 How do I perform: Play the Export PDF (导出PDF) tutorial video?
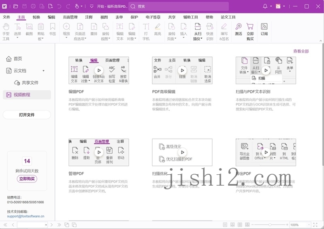(x=266, y=152)
